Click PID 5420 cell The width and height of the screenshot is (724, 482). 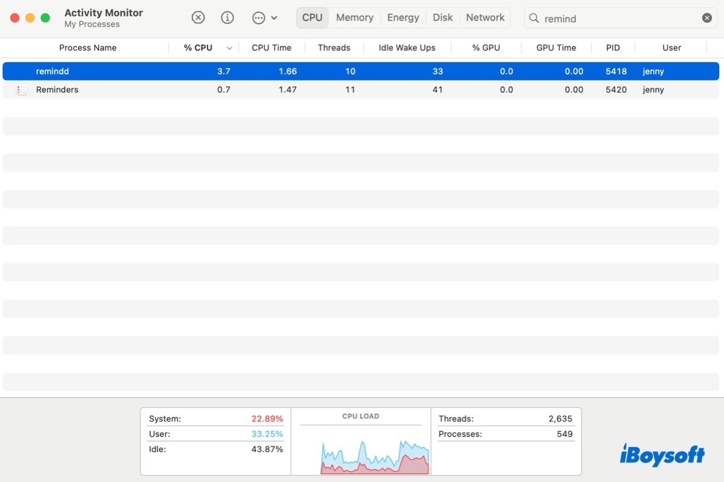(616, 90)
